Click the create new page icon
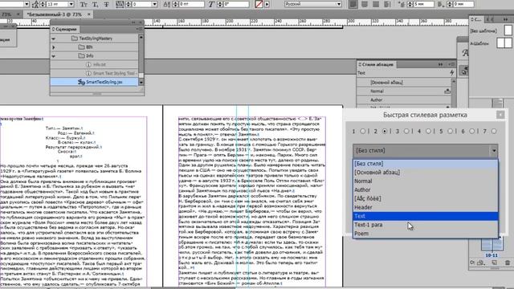This screenshot has width=514, height=289. (x=494, y=263)
